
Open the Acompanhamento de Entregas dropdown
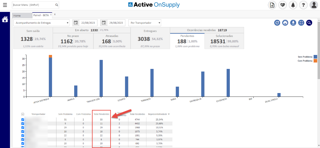click(42, 23)
